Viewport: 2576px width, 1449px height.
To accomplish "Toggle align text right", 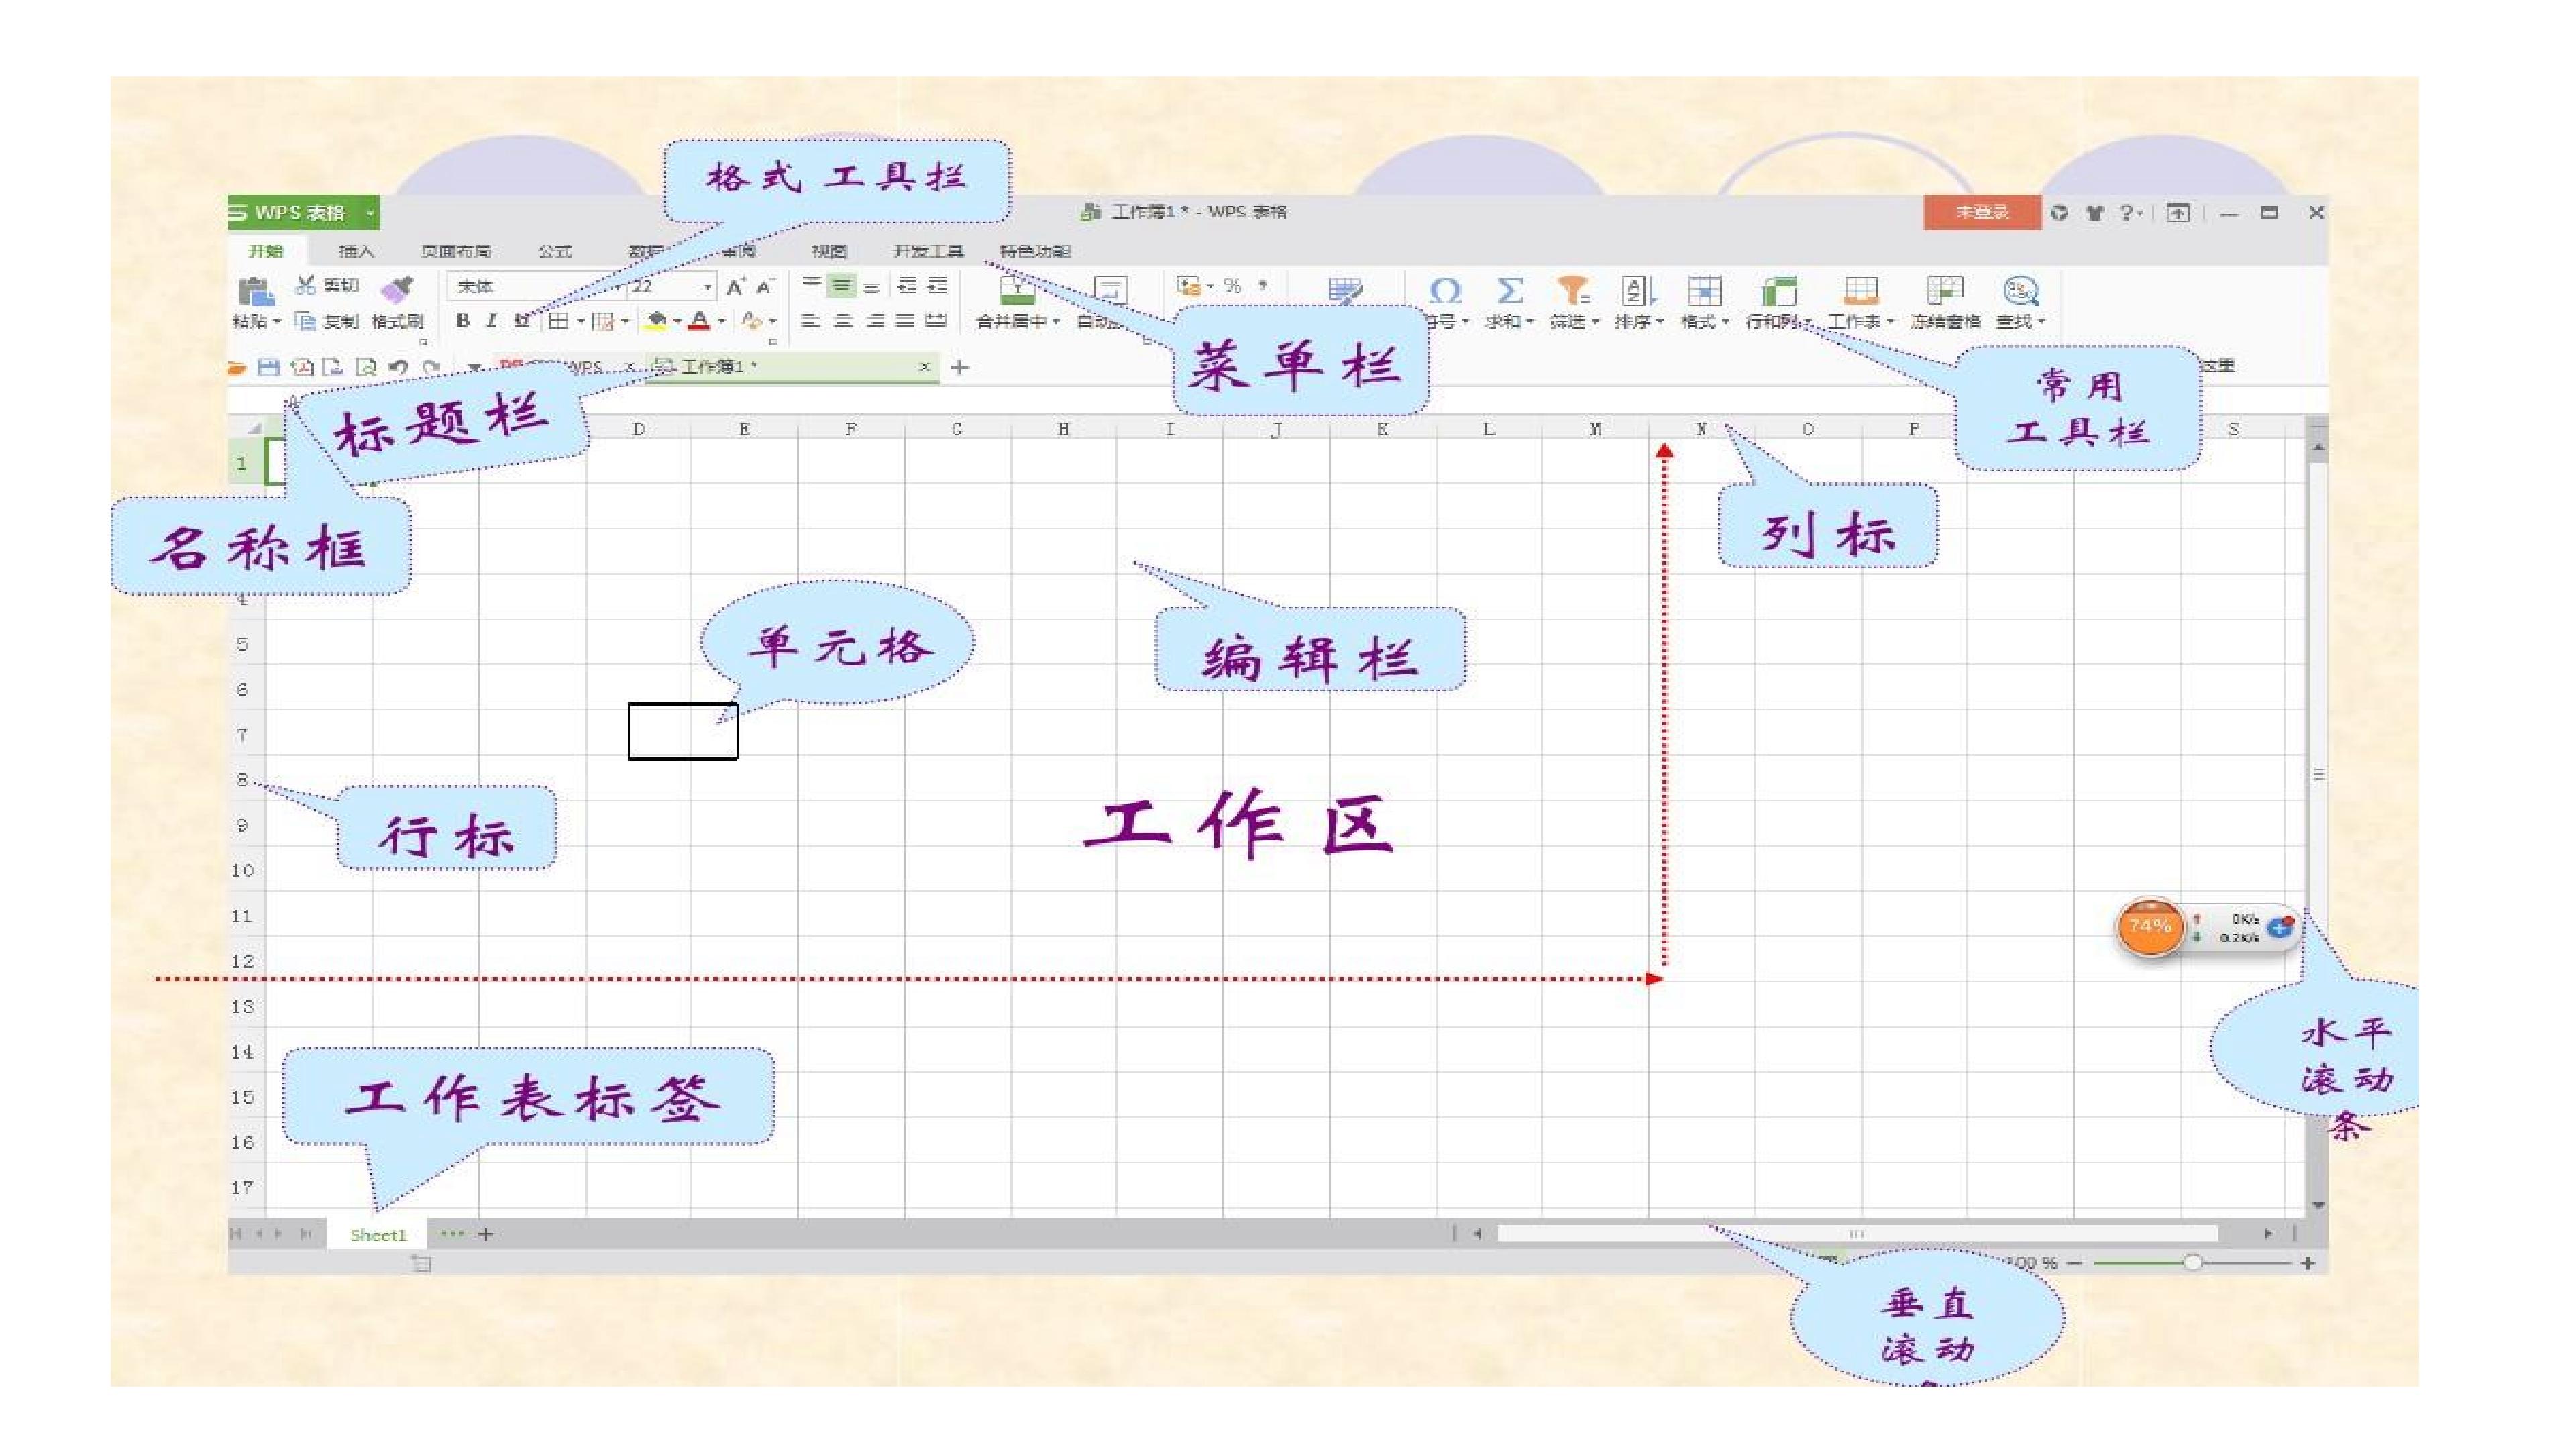I will pyautogui.click(x=875, y=321).
